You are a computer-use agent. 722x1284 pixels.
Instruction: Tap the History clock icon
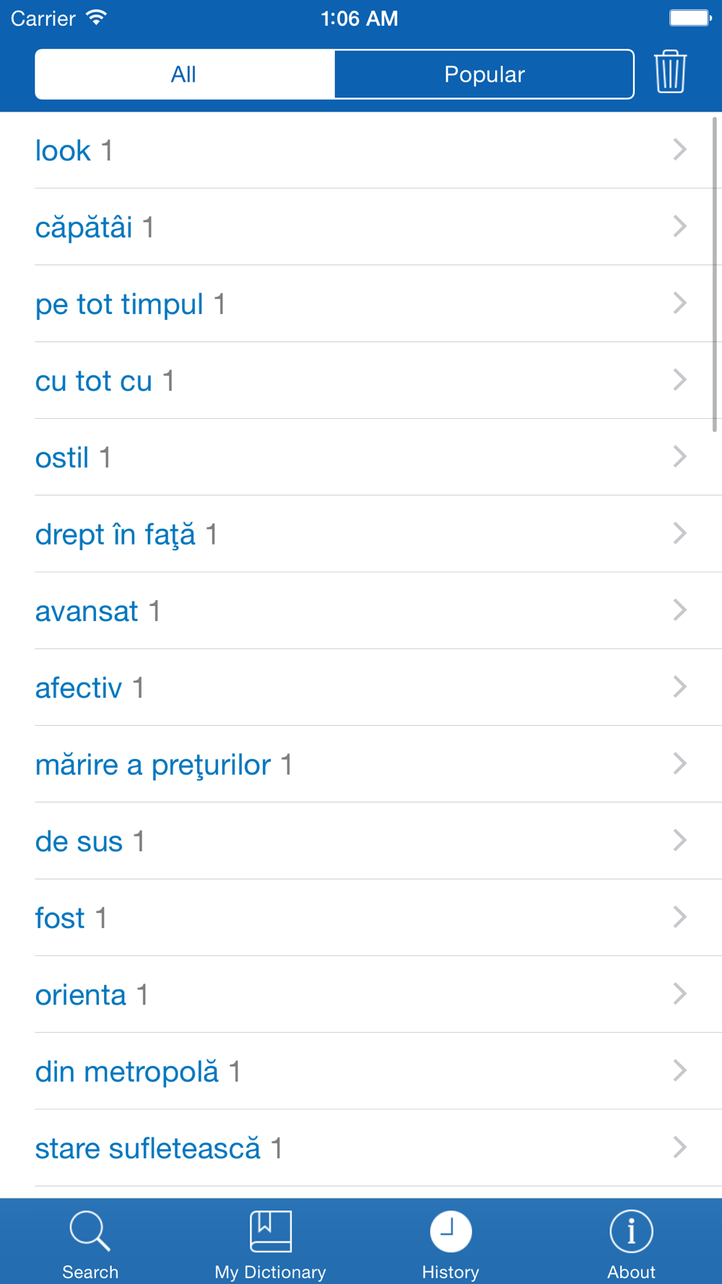[451, 1231]
